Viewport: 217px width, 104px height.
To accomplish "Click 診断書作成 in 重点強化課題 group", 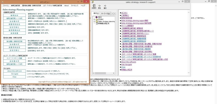I will tap(15, 45).
